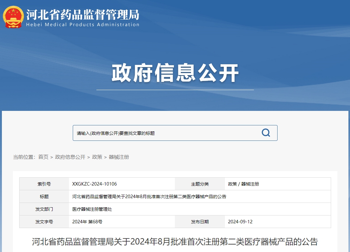The image size is (350, 252).
Task: Click the 索引号 label cell
Action: click(x=44, y=184)
